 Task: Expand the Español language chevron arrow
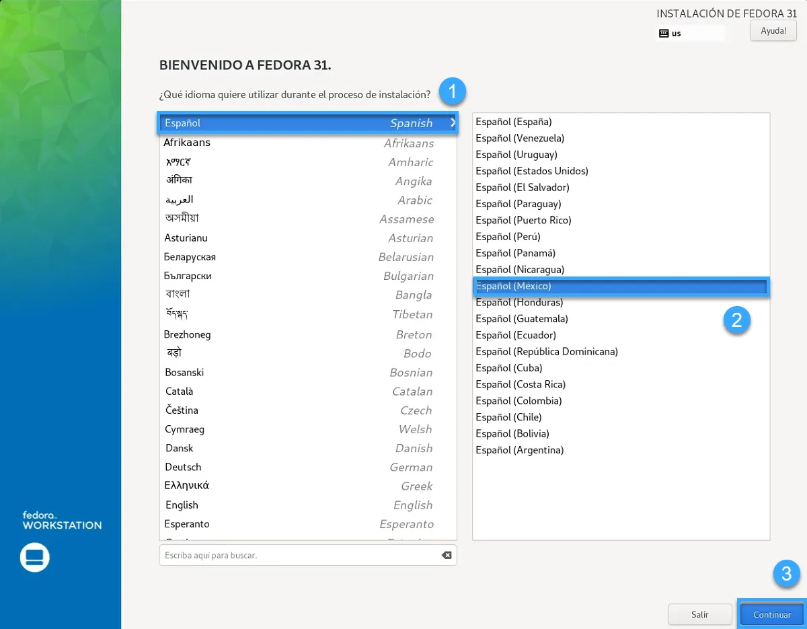pyautogui.click(x=453, y=123)
